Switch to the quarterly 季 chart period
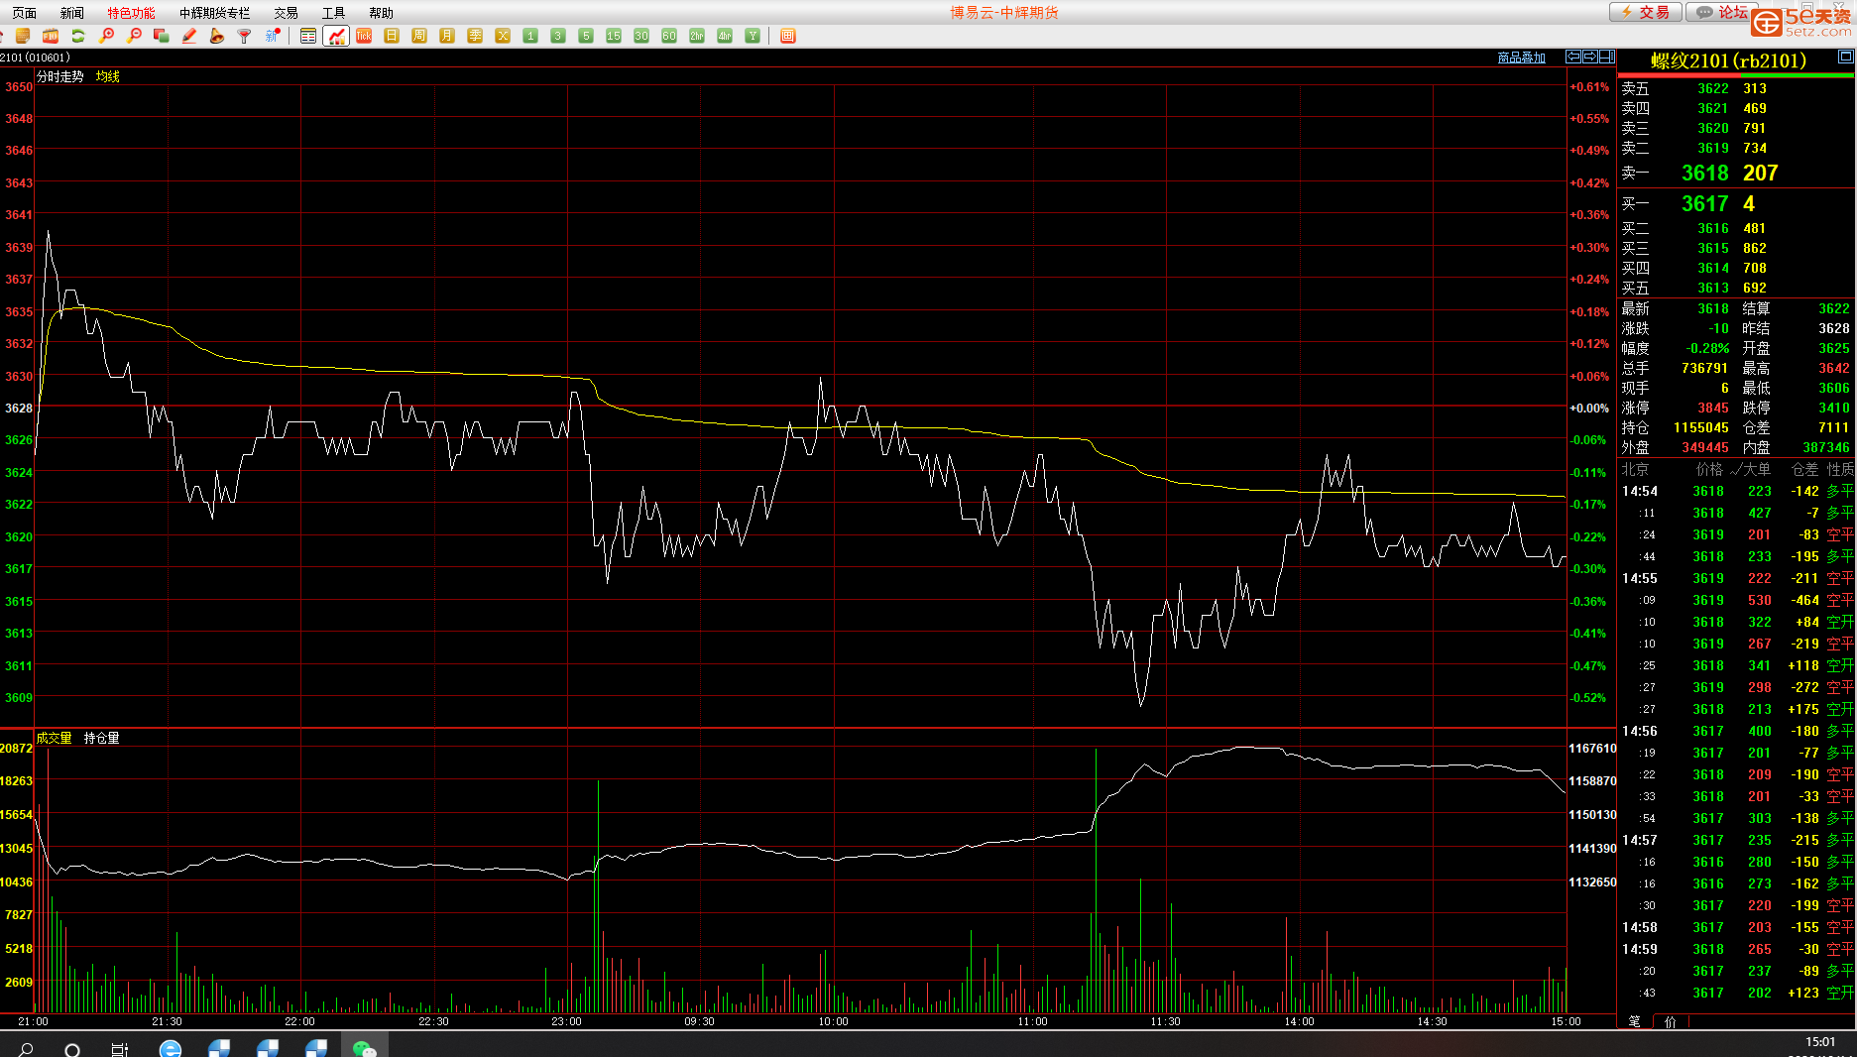 click(x=475, y=36)
